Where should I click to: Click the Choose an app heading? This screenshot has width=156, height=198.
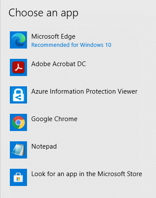point(43,13)
